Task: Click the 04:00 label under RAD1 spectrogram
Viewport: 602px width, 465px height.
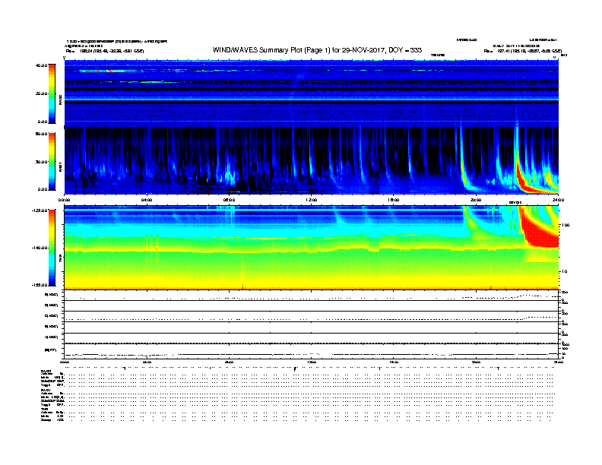Action: coord(147,200)
